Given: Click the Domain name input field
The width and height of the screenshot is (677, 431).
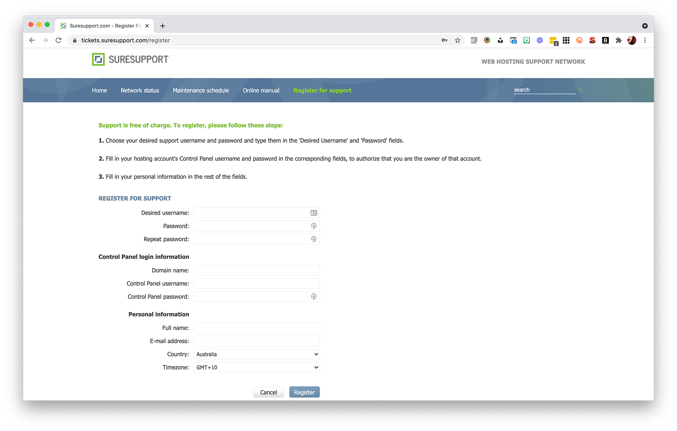Looking at the screenshot, I should click(257, 270).
